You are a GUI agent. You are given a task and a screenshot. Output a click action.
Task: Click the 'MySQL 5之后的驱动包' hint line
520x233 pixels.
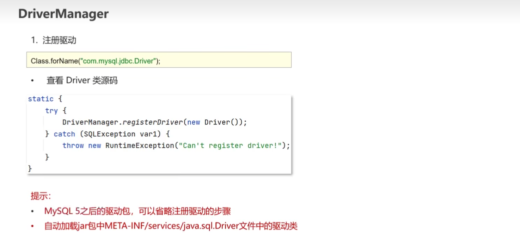[137, 211]
